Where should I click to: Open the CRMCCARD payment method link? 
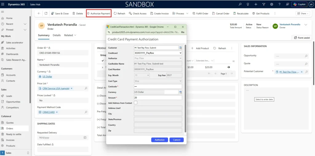tap(48, 112)
